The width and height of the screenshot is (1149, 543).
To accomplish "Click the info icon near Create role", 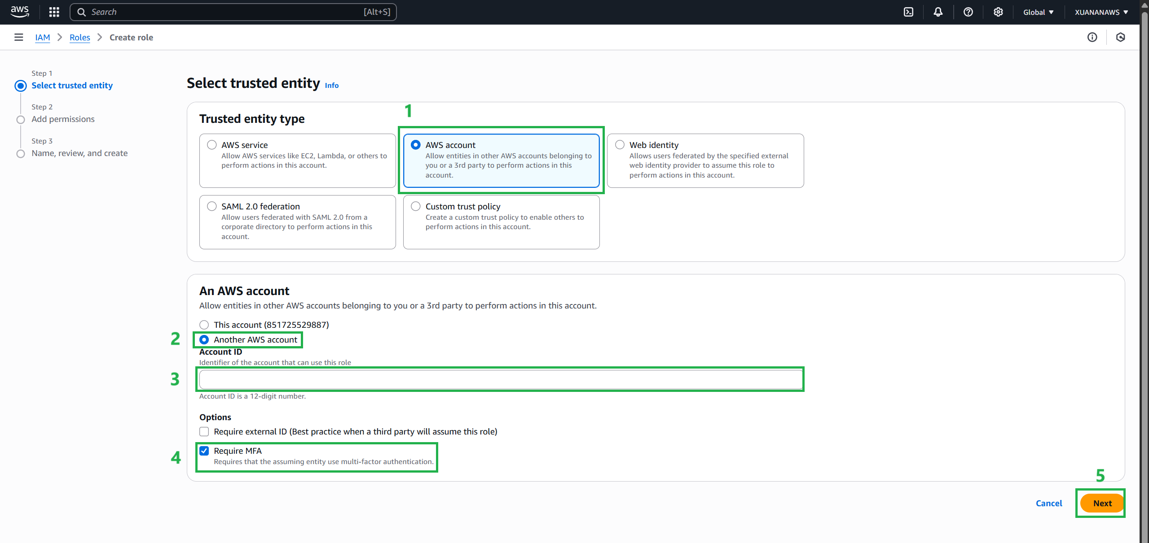I will click(x=1093, y=37).
